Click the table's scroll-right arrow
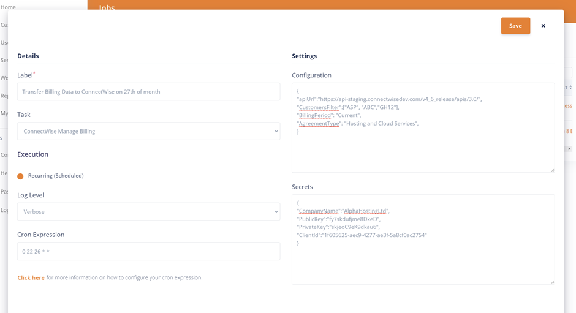Viewport: 576px width, 313px height. click(569, 149)
